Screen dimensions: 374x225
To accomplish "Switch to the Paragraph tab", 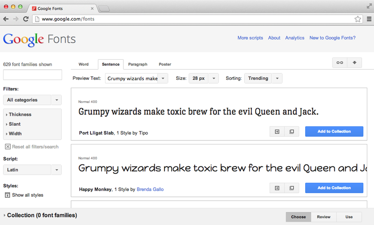I will pos(138,64).
